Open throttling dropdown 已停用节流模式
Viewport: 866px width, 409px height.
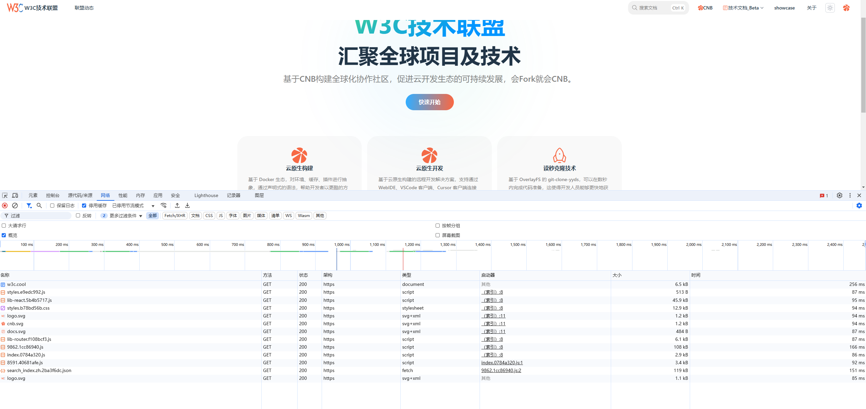click(133, 206)
